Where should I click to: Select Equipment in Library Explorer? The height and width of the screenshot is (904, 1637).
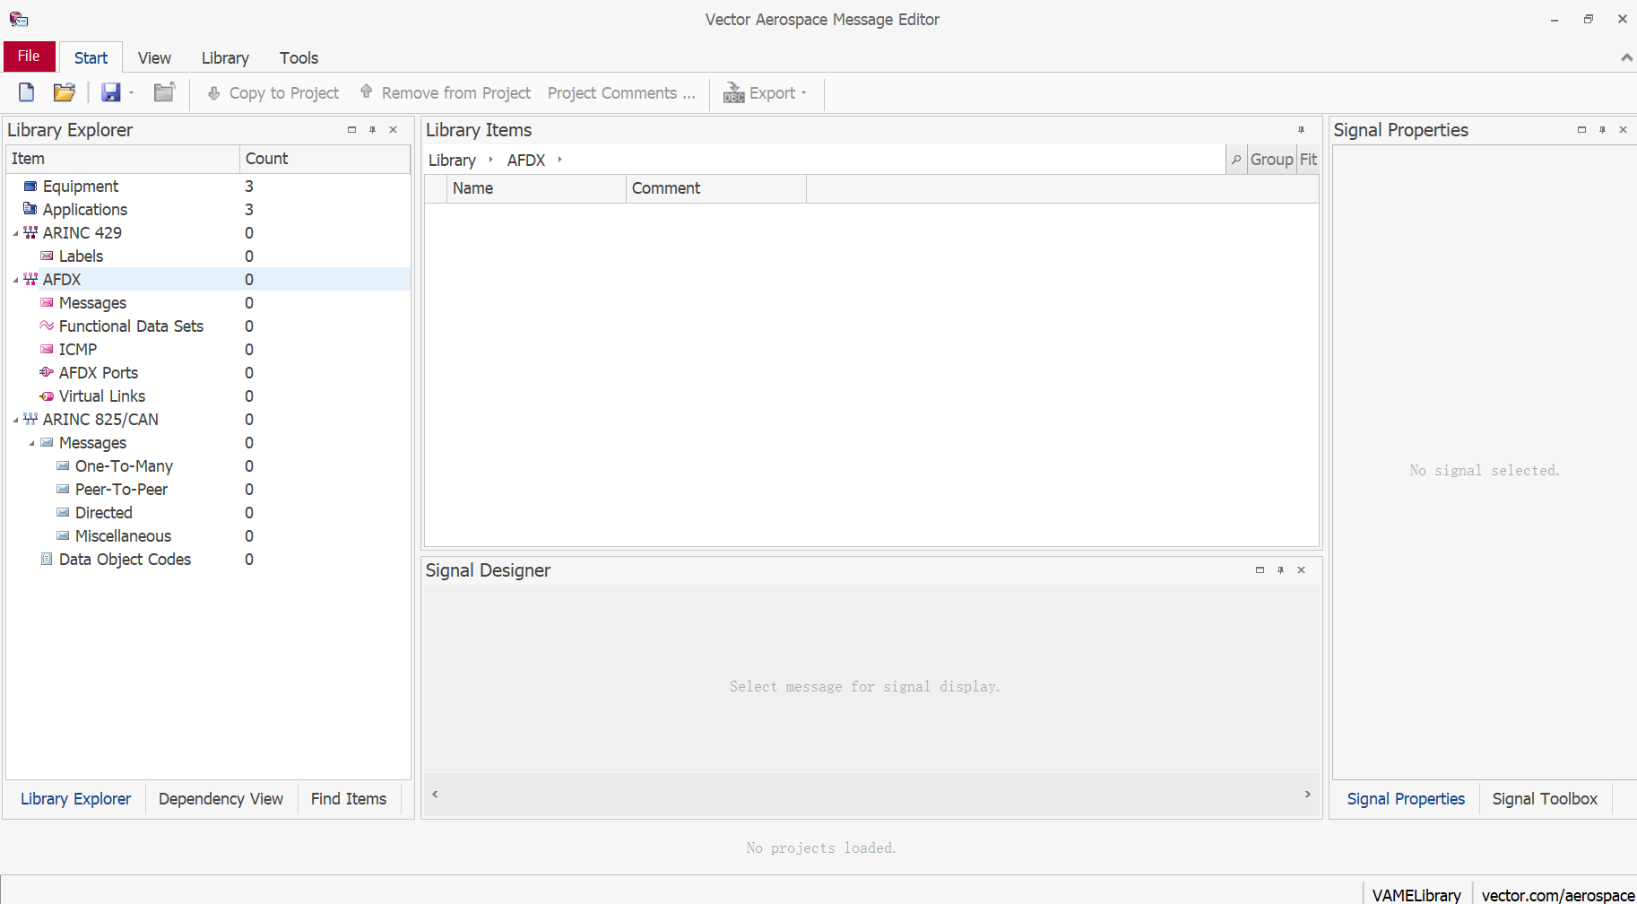81,186
